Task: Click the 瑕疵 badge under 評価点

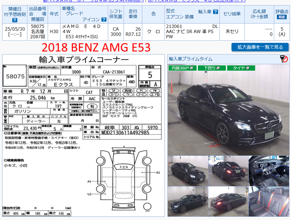Action: click(x=282, y=17)
